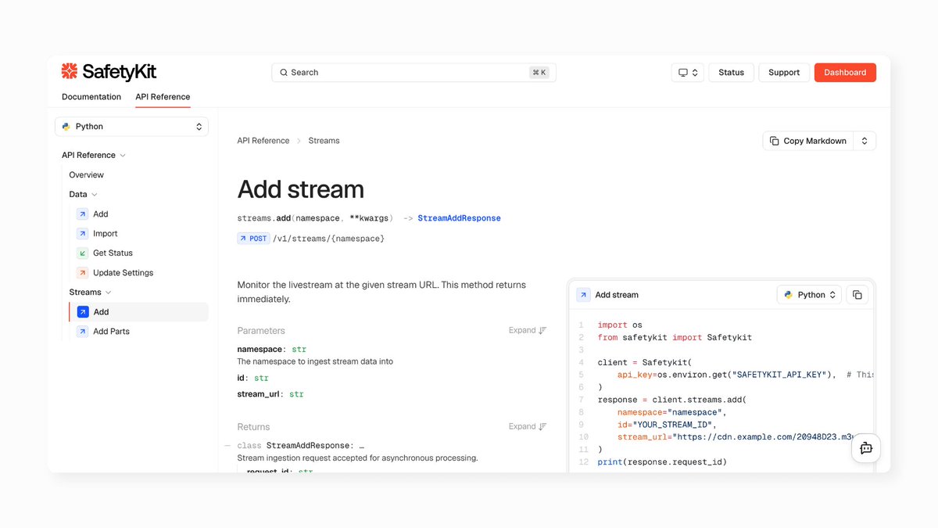Click the Support button
The image size is (938, 528).
tap(784, 73)
